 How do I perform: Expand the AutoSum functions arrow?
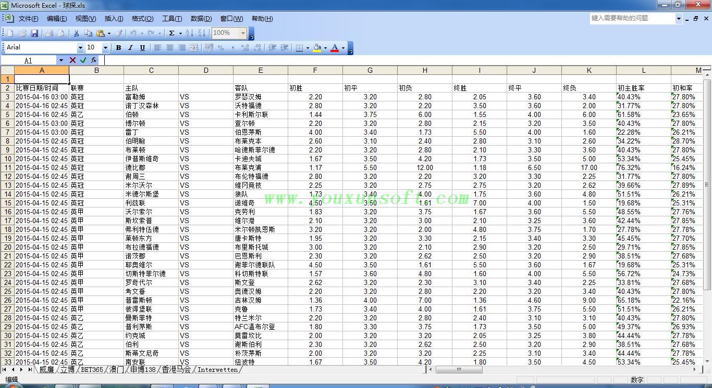tap(180, 33)
